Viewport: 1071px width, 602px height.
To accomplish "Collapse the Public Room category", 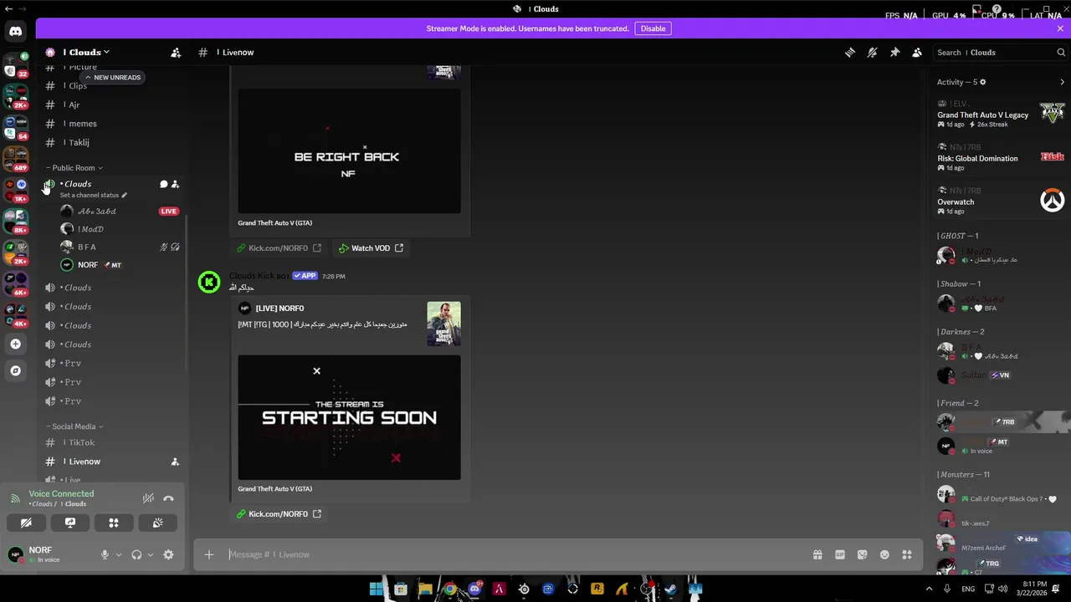I will [x=74, y=168].
